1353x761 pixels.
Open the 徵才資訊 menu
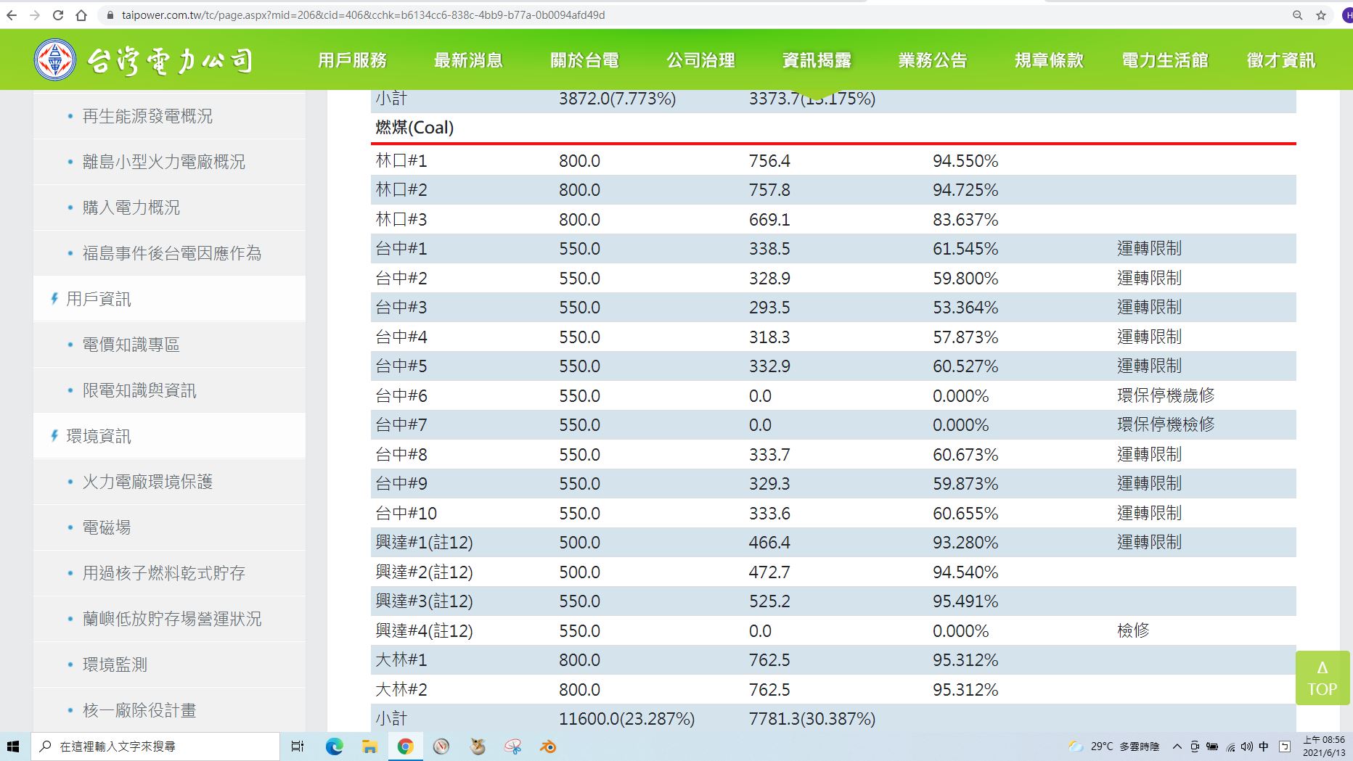[x=1281, y=60]
